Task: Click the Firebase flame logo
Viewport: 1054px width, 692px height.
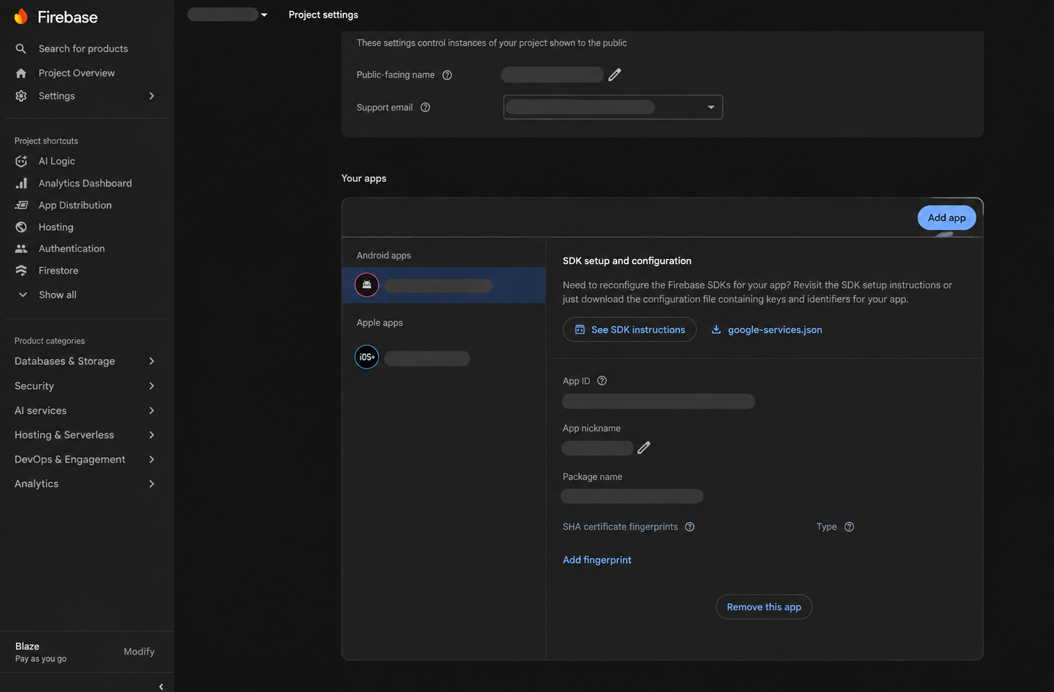Action: 21,16
